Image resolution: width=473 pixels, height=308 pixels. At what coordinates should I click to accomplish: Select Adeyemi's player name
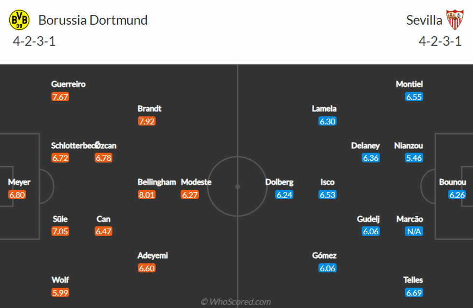pos(153,255)
